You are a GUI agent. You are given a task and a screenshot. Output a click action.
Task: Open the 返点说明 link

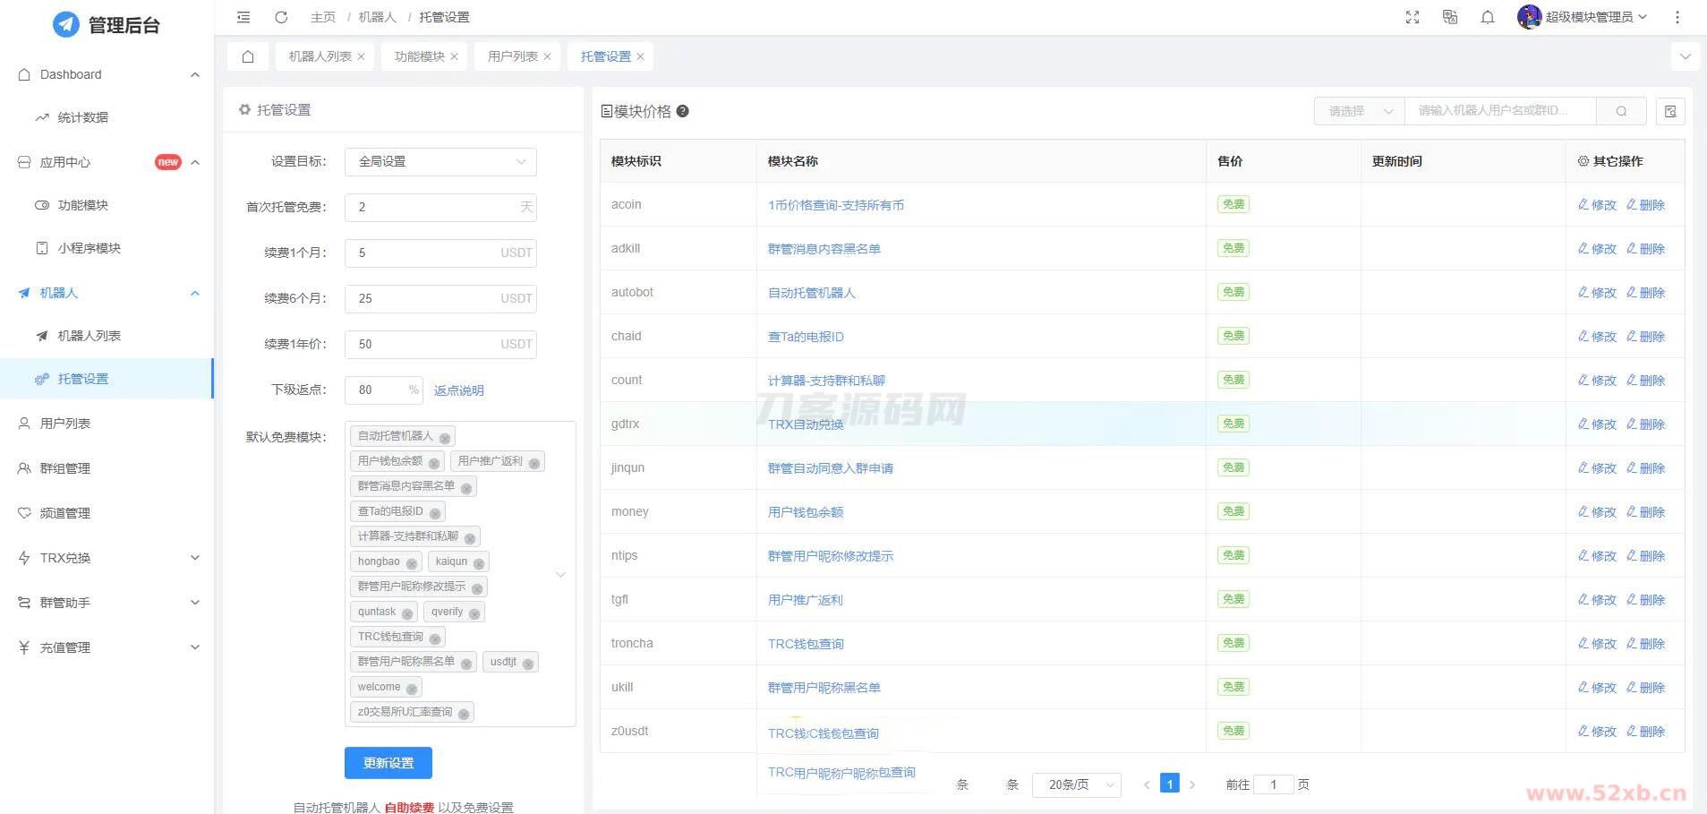[x=459, y=390]
